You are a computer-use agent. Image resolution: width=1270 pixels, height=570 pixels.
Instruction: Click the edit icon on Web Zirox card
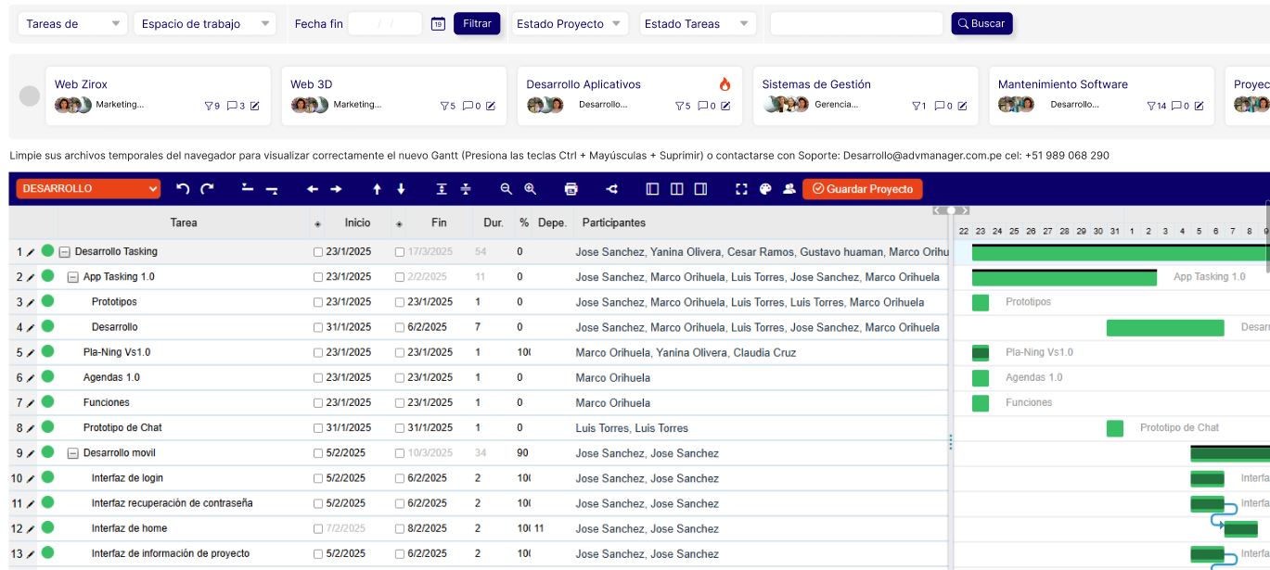pos(255,106)
